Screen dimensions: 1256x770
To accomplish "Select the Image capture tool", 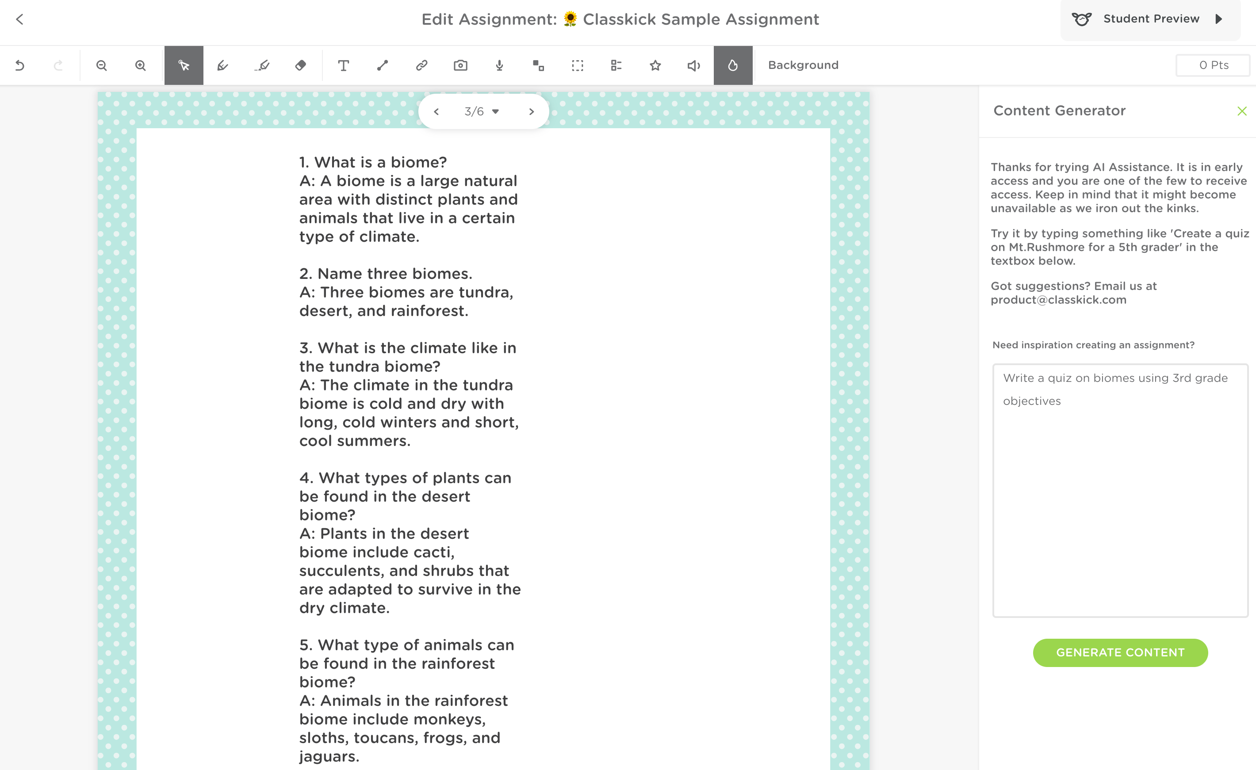I will point(460,65).
